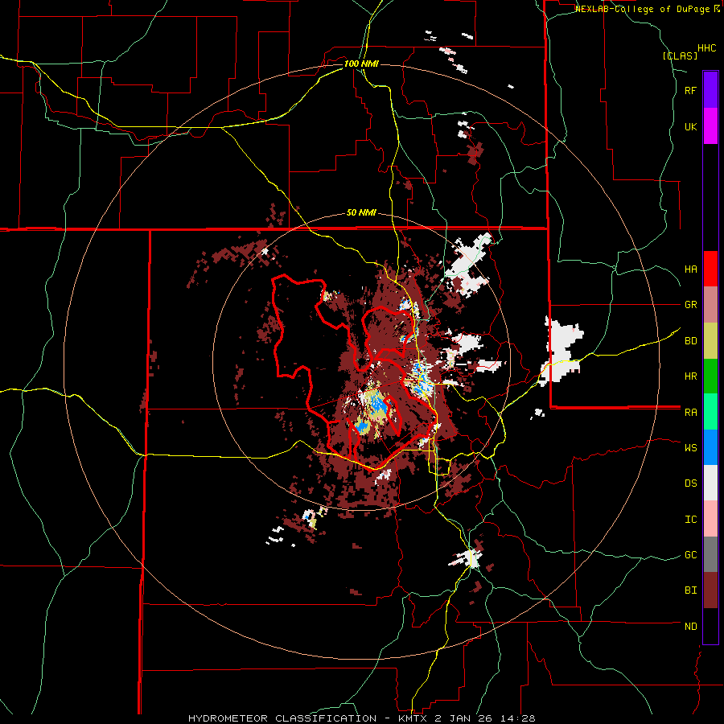
Task: Click the "RA" legend label
Action: click(690, 413)
